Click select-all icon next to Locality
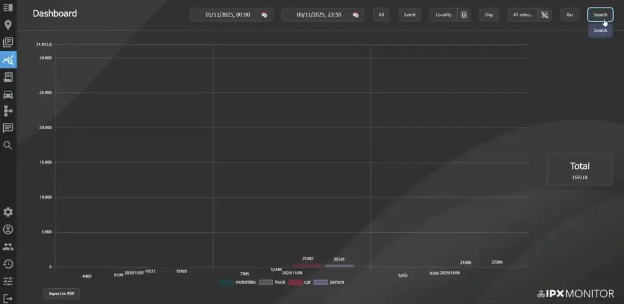 464,15
